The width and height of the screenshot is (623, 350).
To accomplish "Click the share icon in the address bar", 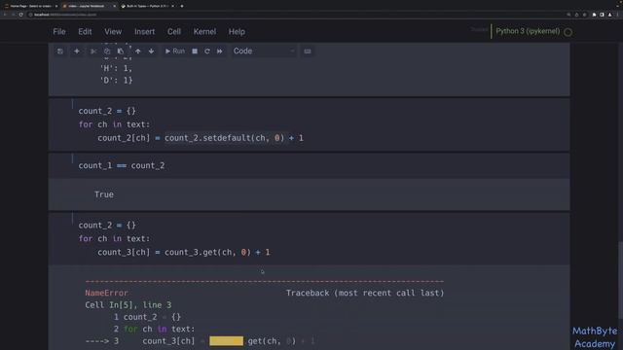I will 576,15.
